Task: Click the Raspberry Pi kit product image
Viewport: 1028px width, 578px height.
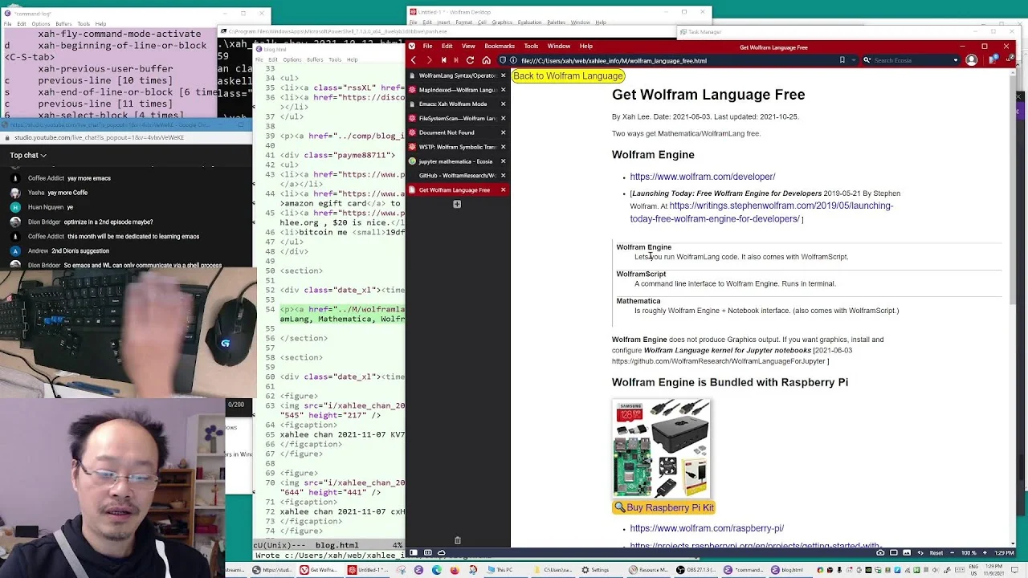Action: click(662, 448)
